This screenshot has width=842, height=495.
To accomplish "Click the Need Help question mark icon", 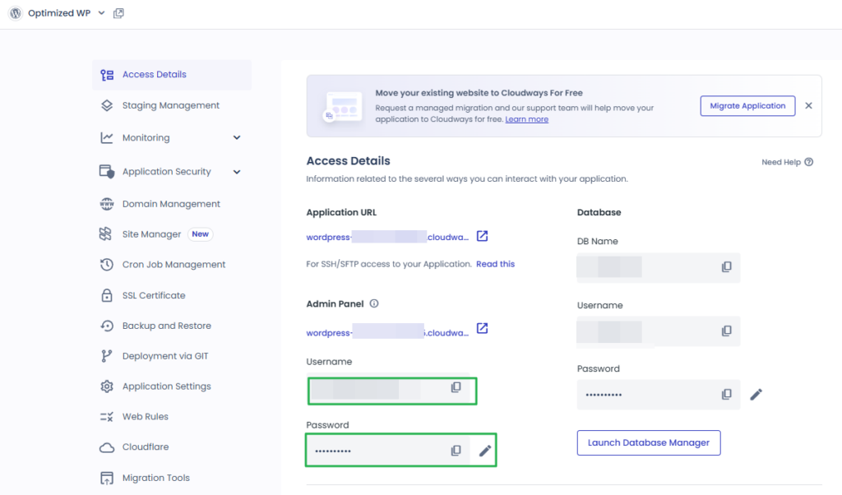I will 809,162.
